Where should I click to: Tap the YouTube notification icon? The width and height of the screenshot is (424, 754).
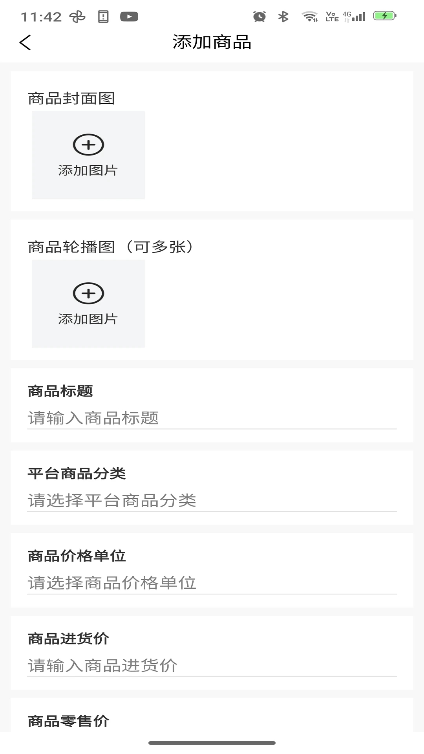click(129, 16)
